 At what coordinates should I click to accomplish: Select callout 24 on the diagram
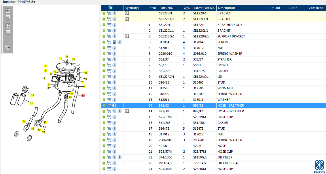[24, 121]
